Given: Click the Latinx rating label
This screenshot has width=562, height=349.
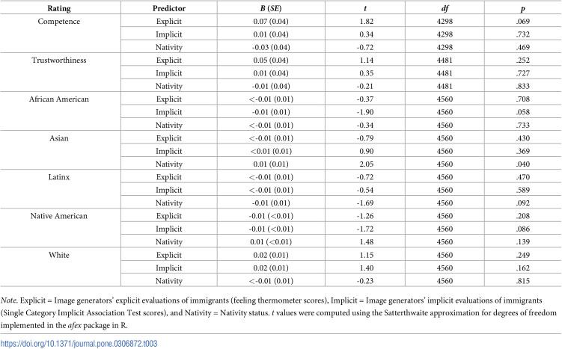Looking at the screenshot, I should click(x=59, y=177).
